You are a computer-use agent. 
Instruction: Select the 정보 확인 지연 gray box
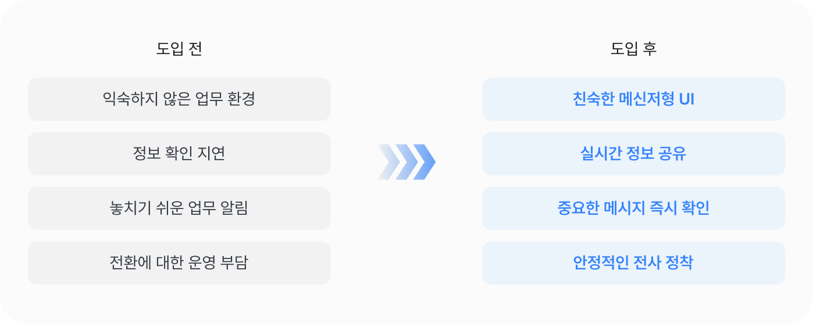(x=179, y=154)
